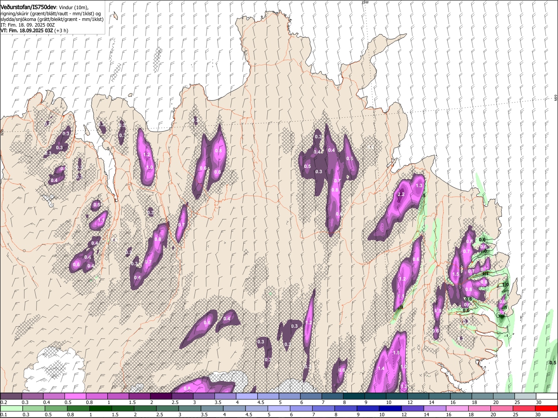Viewport: 558px width, 418px height.
Task: Select lower legend swatch between 8 and 9
Action: tap(347, 408)
